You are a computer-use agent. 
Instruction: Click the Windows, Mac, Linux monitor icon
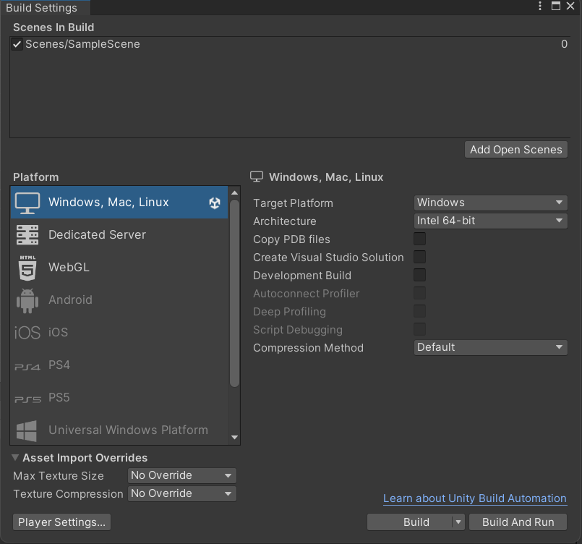pyautogui.click(x=26, y=204)
